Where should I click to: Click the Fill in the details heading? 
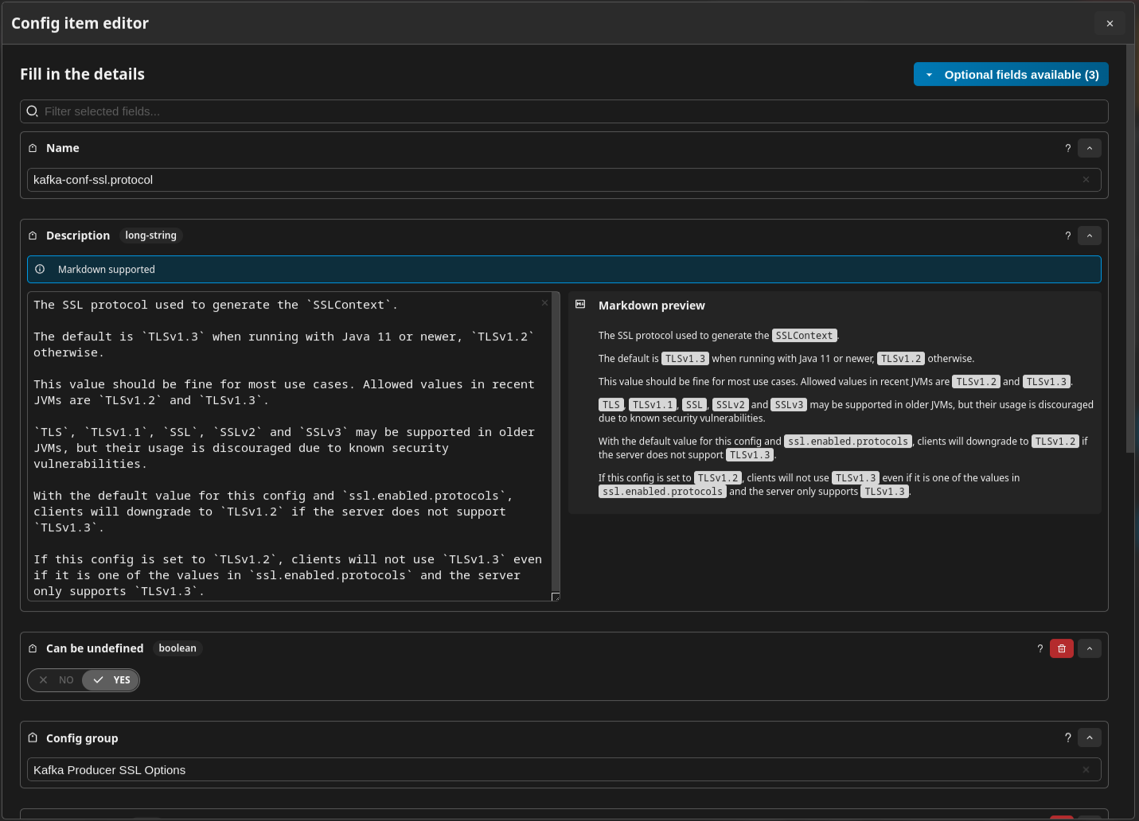(82, 74)
